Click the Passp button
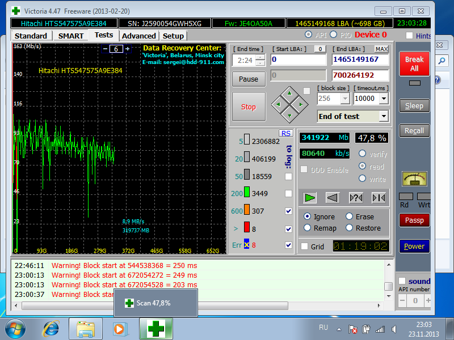The height and width of the screenshot is (340, 454). click(414, 220)
